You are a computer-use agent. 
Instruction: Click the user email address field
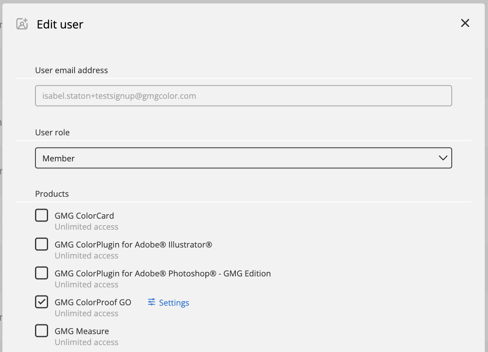pos(243,96)
